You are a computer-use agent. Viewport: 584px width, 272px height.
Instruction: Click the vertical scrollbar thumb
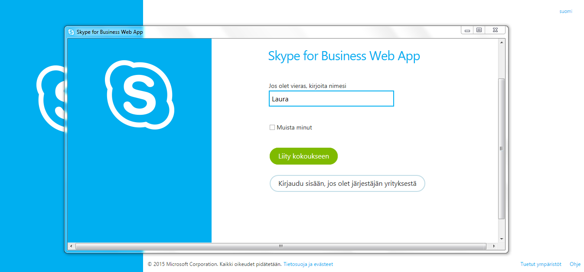(x=502, y=149)
